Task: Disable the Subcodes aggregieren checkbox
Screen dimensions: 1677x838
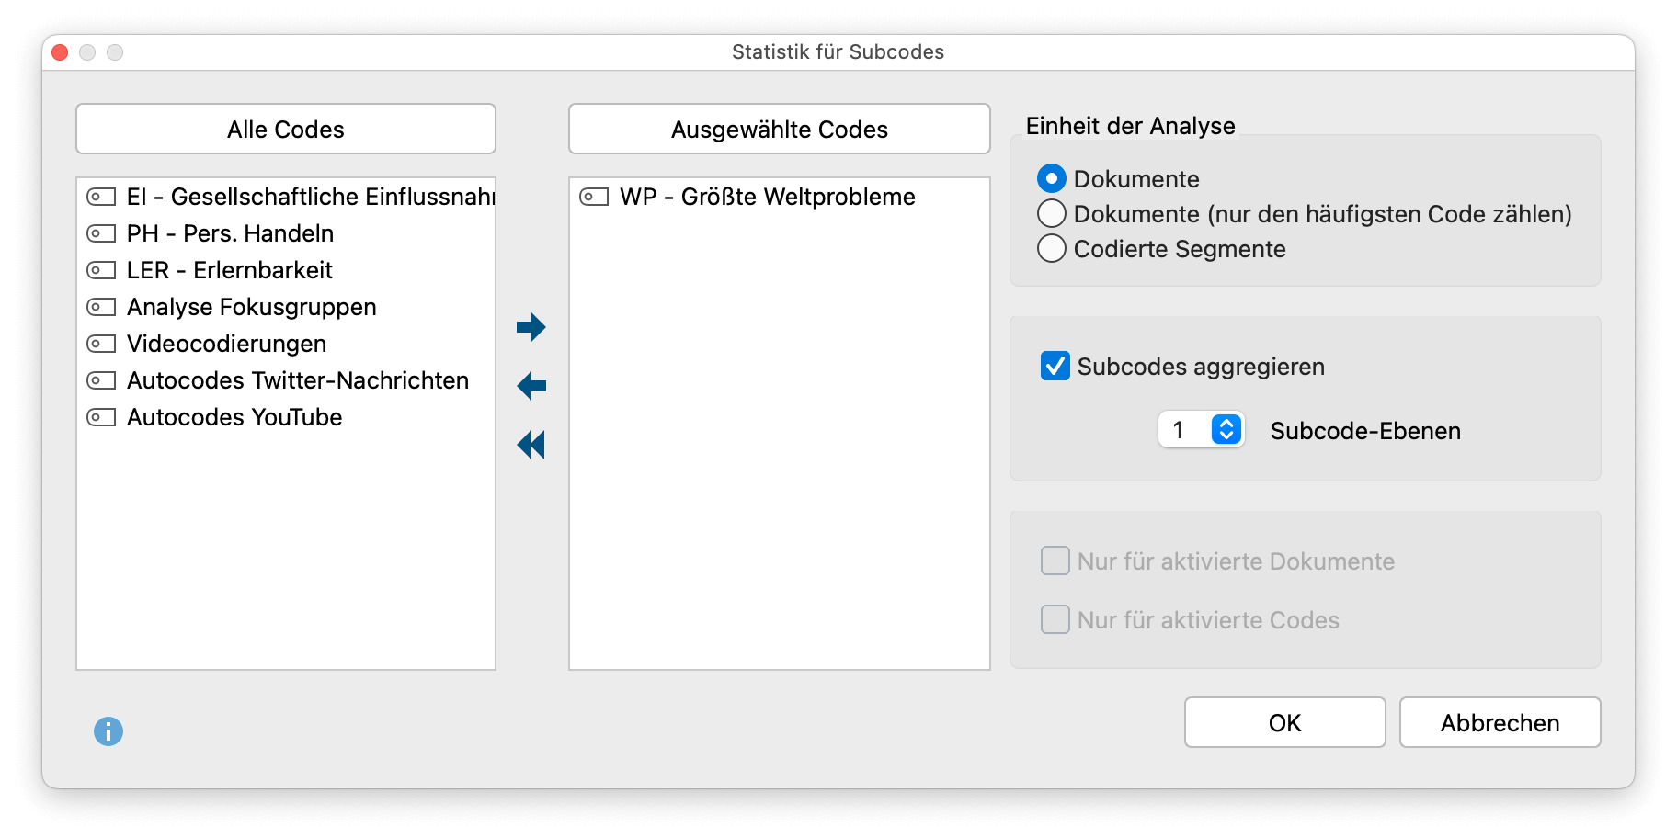Action: point(1055,366)
